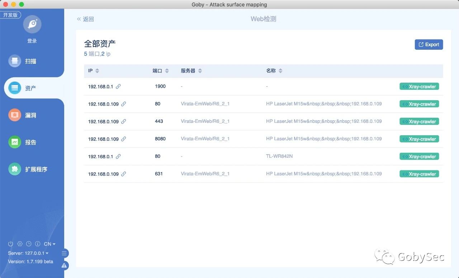Click IP 192.168.0.1 in TL-WR842N row
Screen dimensions: 459x278
pyautogui.click(x=100, y=157)
